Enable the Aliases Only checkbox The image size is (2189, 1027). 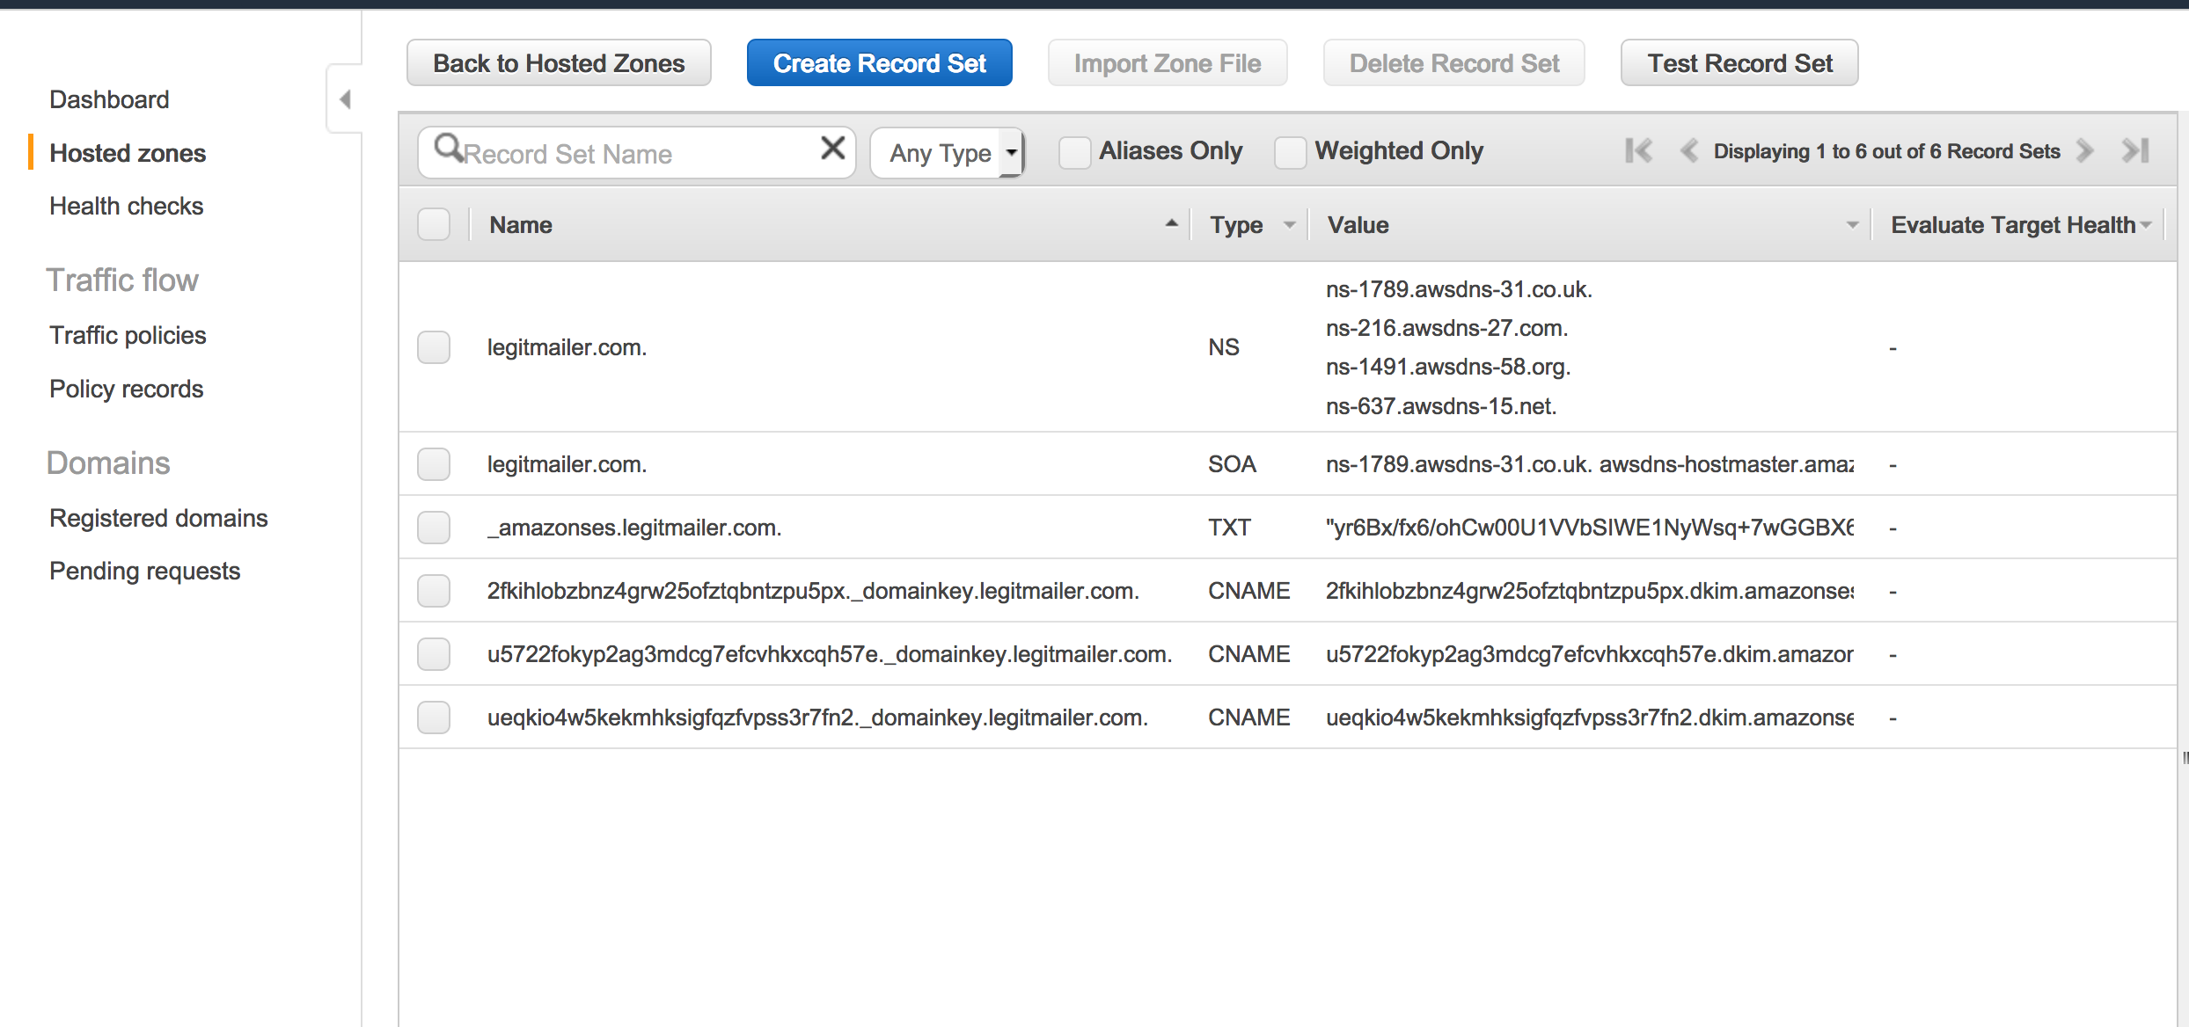tap(1074, 152)
